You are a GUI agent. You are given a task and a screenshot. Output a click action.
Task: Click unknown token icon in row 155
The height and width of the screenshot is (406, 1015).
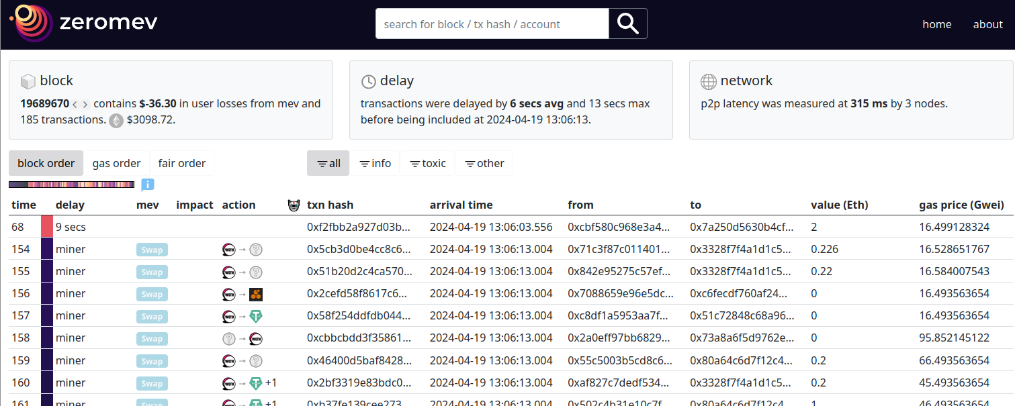click(x=256, y=272)
